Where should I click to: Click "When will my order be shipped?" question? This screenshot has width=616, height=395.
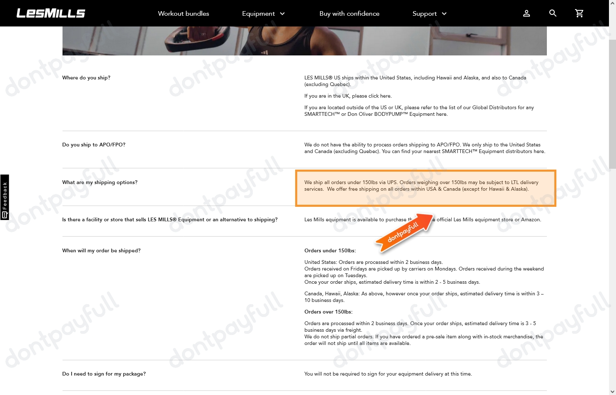tap(101, 251)
